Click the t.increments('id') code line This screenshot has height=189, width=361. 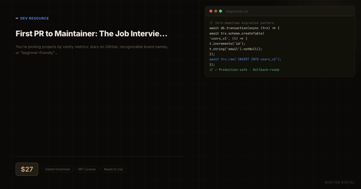click(x=227, y=43)
